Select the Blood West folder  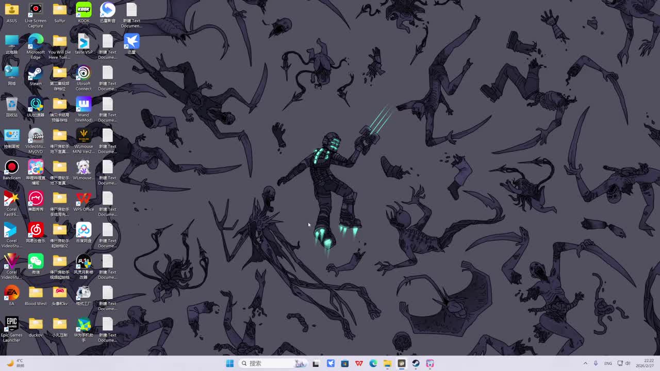[x=36, y=296]
